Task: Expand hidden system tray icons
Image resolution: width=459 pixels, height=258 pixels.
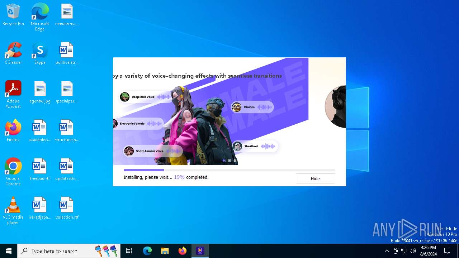Action: [387, 251]
